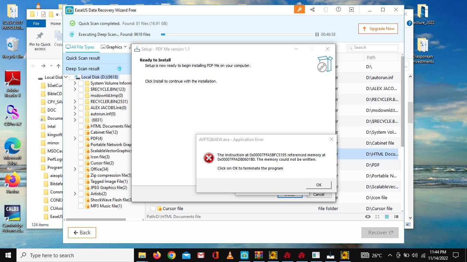
Task: Switch to list details view icon
Action: tap(387, 217)
